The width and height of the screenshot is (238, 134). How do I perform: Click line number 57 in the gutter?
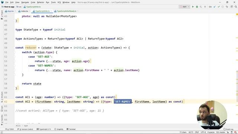pyautogui.click(x=6, y=79)
